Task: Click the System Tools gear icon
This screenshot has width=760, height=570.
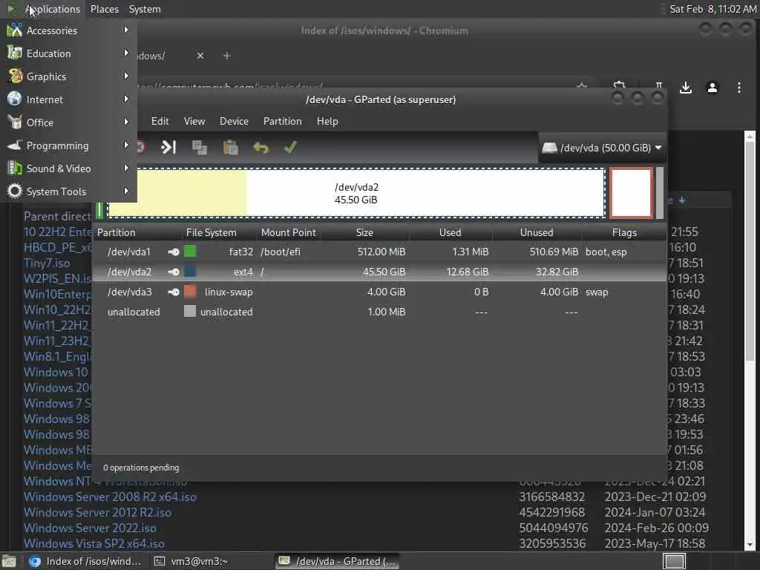Action: 15,191
